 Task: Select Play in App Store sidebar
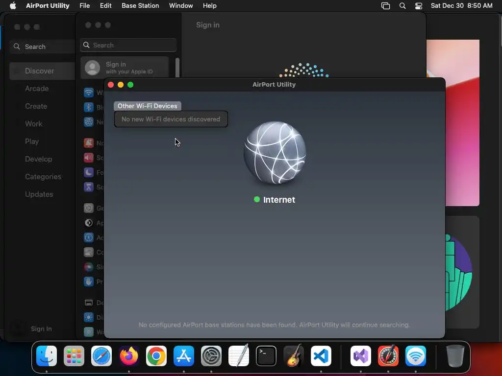(32, 141)
